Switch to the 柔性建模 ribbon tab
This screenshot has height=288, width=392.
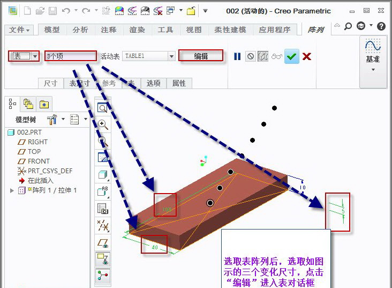230,30
